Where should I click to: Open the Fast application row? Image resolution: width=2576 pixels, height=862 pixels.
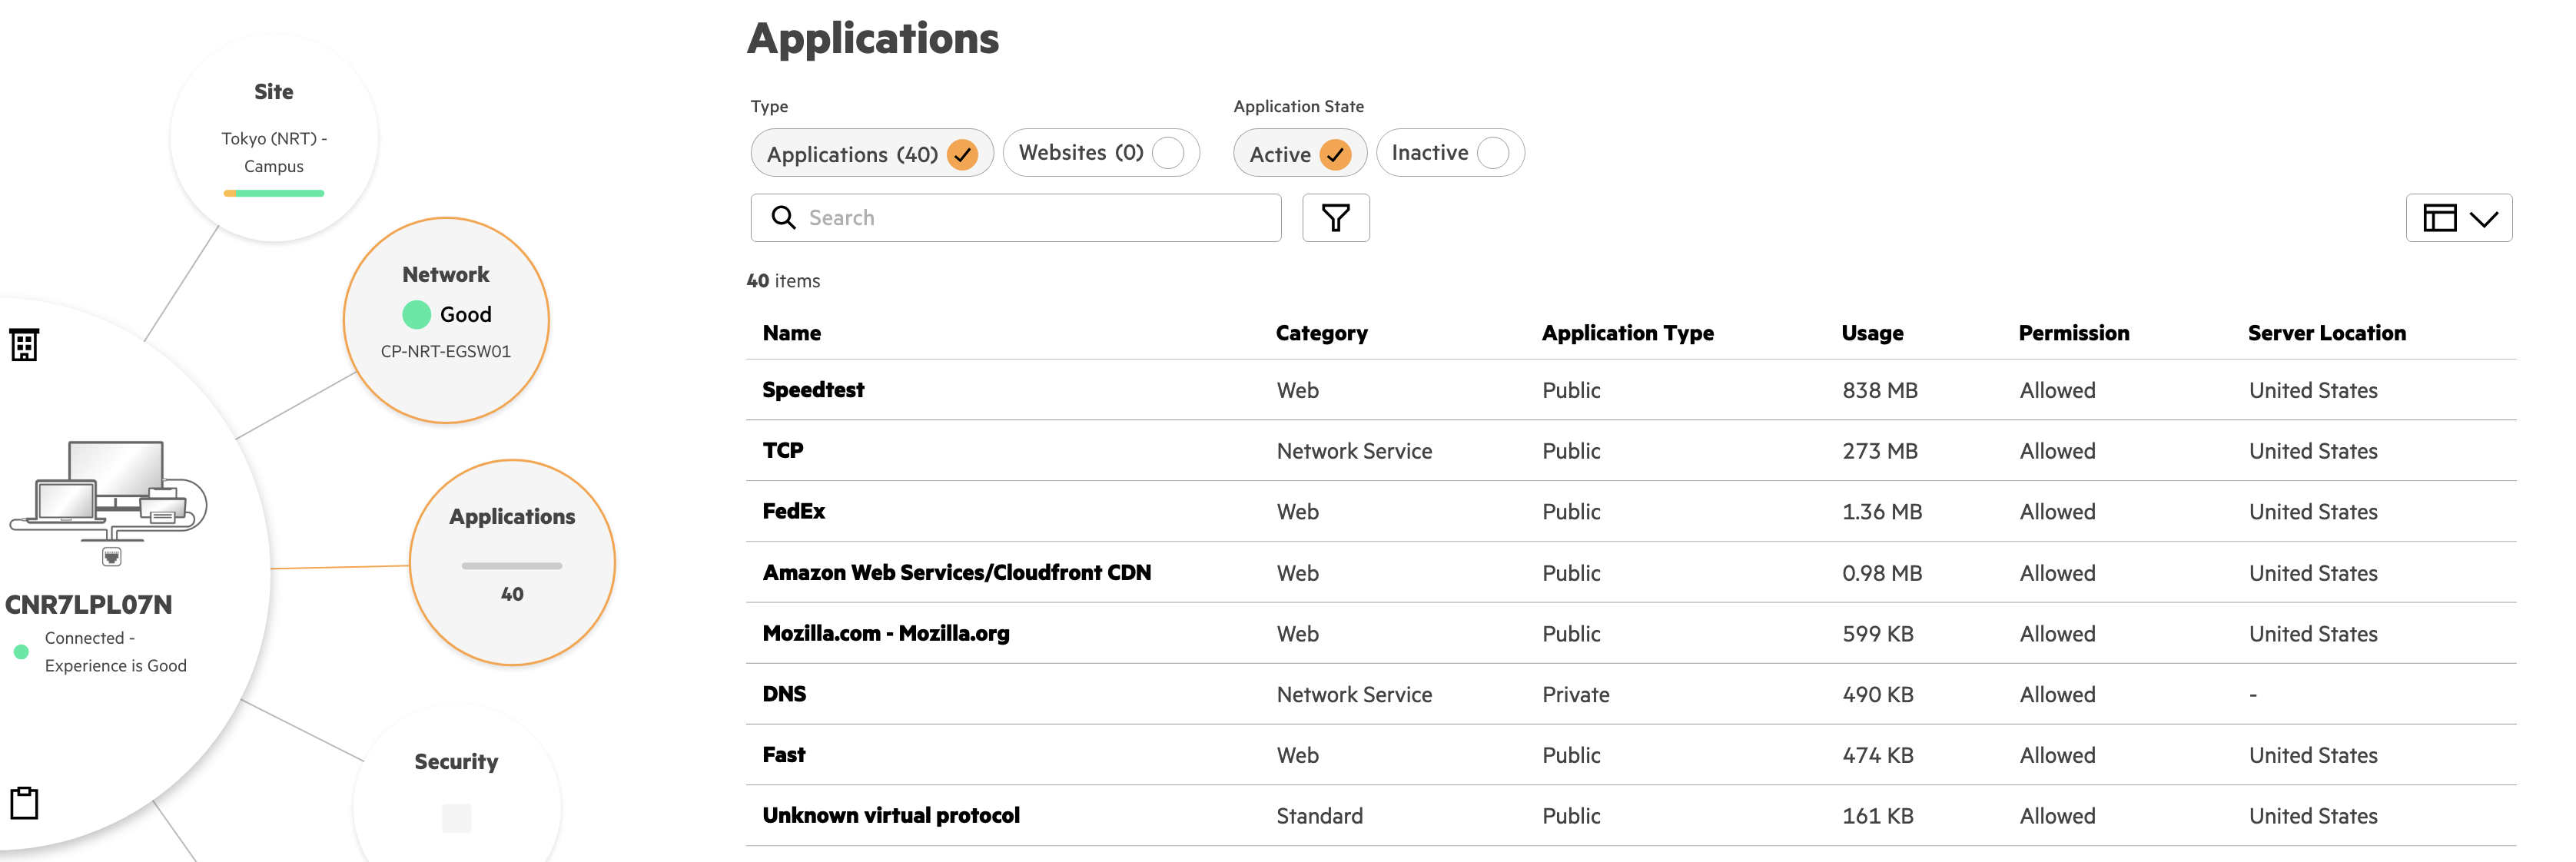(1631, 755)
